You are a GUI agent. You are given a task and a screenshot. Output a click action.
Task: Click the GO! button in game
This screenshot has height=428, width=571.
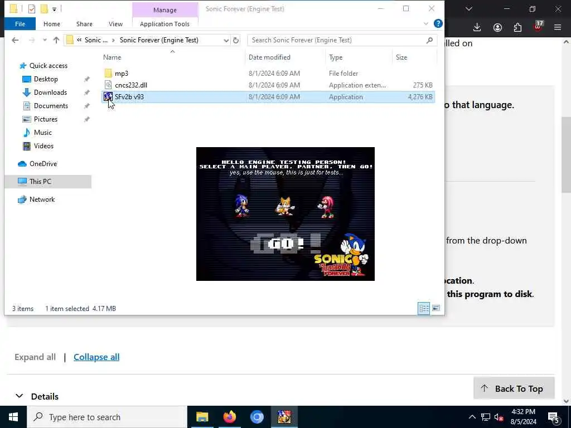pyautogui.click(x=286, y=243)
